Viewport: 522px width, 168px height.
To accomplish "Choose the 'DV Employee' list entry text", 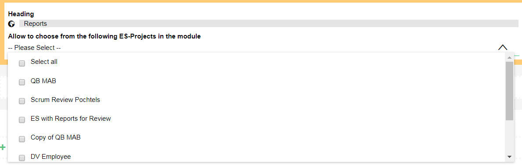I will 50,157.
